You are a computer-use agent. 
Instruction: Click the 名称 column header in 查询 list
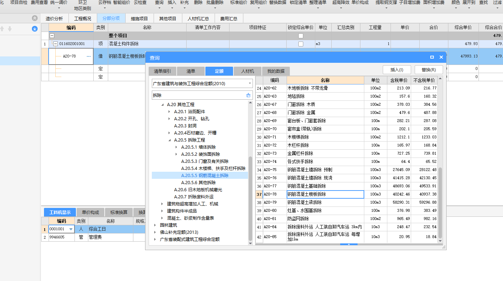(x=325, y=80)
